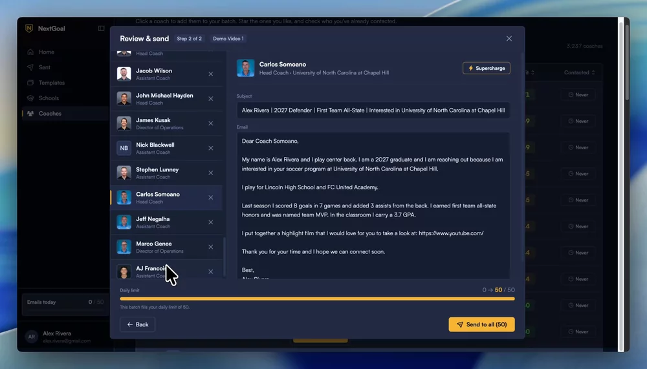Open Home in the sidebar
The width and height of the screenshot is (647, 369).
[65, 52]
